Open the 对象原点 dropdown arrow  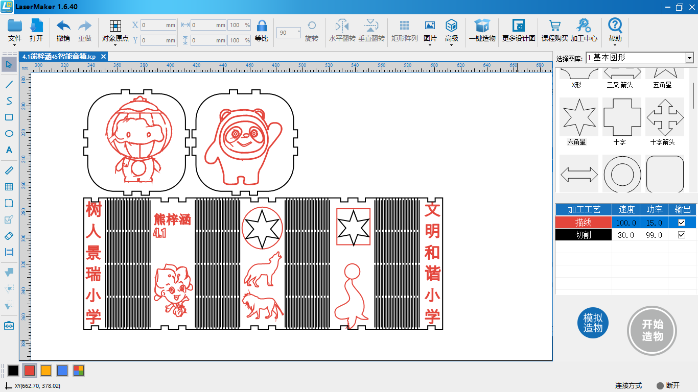115,45
